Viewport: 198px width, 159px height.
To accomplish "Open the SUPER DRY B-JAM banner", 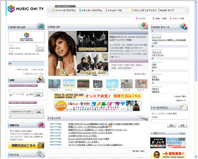I will point(158,142).
